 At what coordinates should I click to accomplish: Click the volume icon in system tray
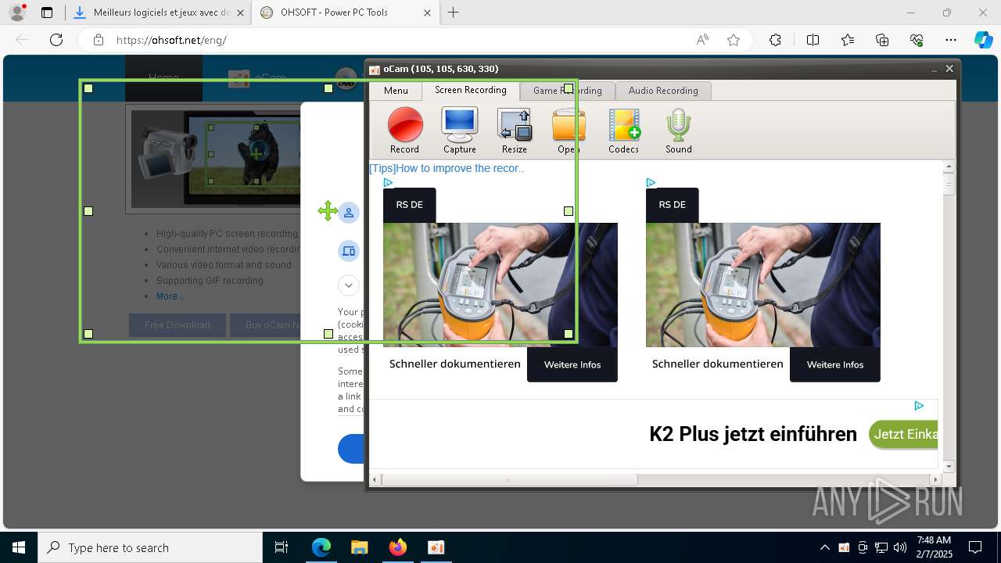899,547
